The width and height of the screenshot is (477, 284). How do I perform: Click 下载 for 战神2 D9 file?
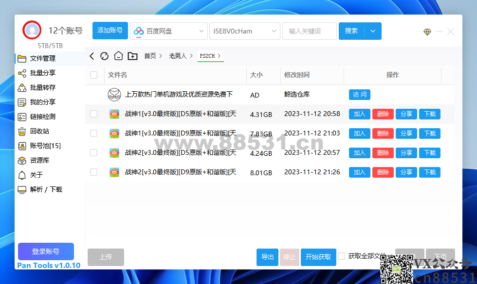[430, 172]
